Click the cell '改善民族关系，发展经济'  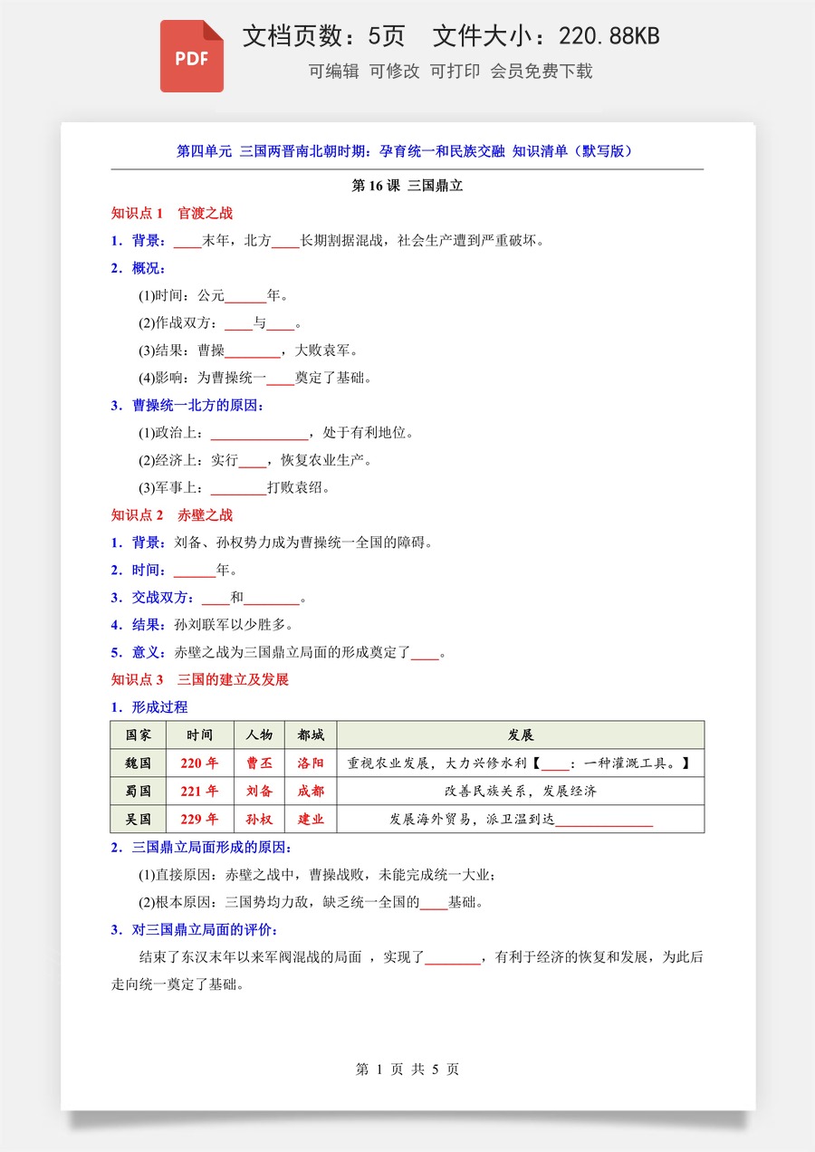tap(521, 792)
